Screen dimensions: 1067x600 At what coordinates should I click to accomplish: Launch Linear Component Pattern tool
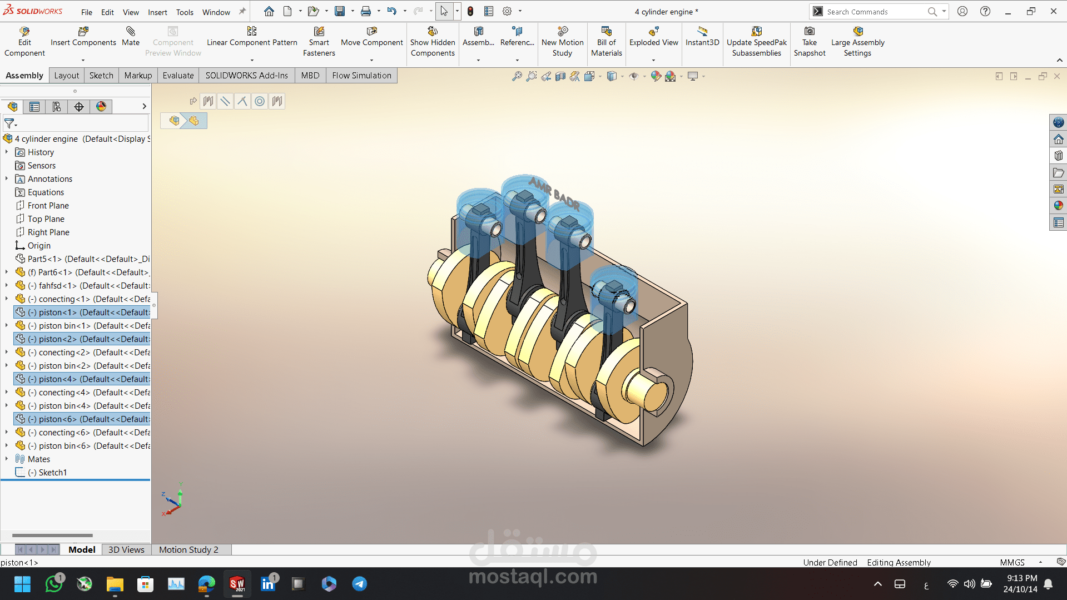252,37
